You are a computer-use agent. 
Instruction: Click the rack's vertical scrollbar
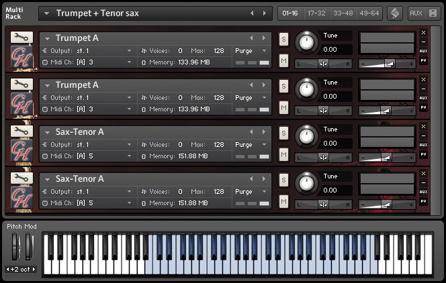(x=435, y=121)
